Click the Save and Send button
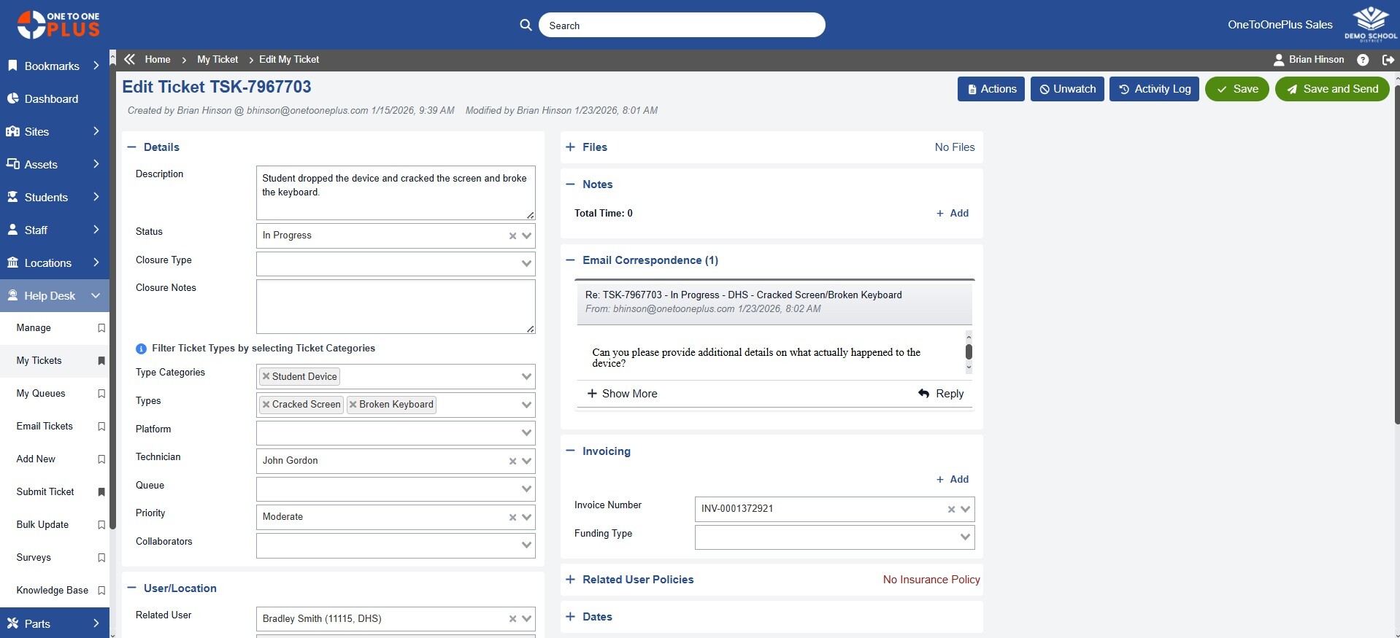 (1331, 89)
